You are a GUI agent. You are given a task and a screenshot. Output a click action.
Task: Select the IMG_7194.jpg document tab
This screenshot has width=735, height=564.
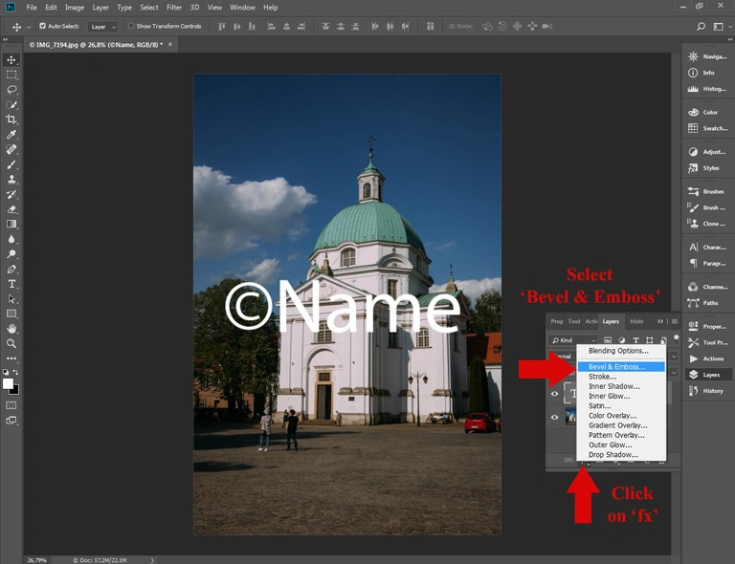coord(96,45)
